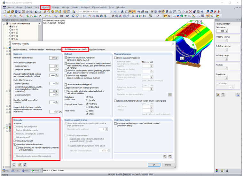Viewport: 243px width, 176px height.
Task: Toggle 'Materiály s nelineárním modelem' checkbox
Action: point(15,144)
